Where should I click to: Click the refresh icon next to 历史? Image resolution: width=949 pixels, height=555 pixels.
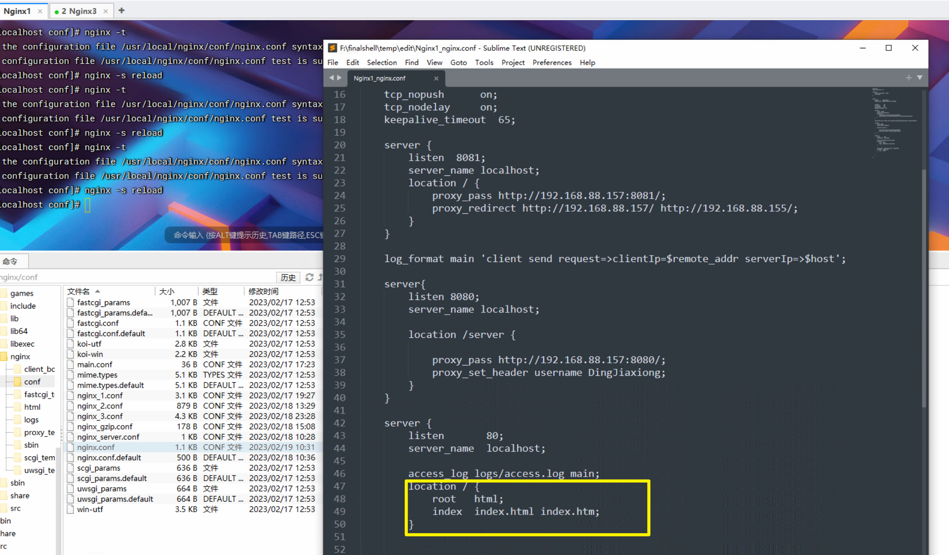point(309,277)
